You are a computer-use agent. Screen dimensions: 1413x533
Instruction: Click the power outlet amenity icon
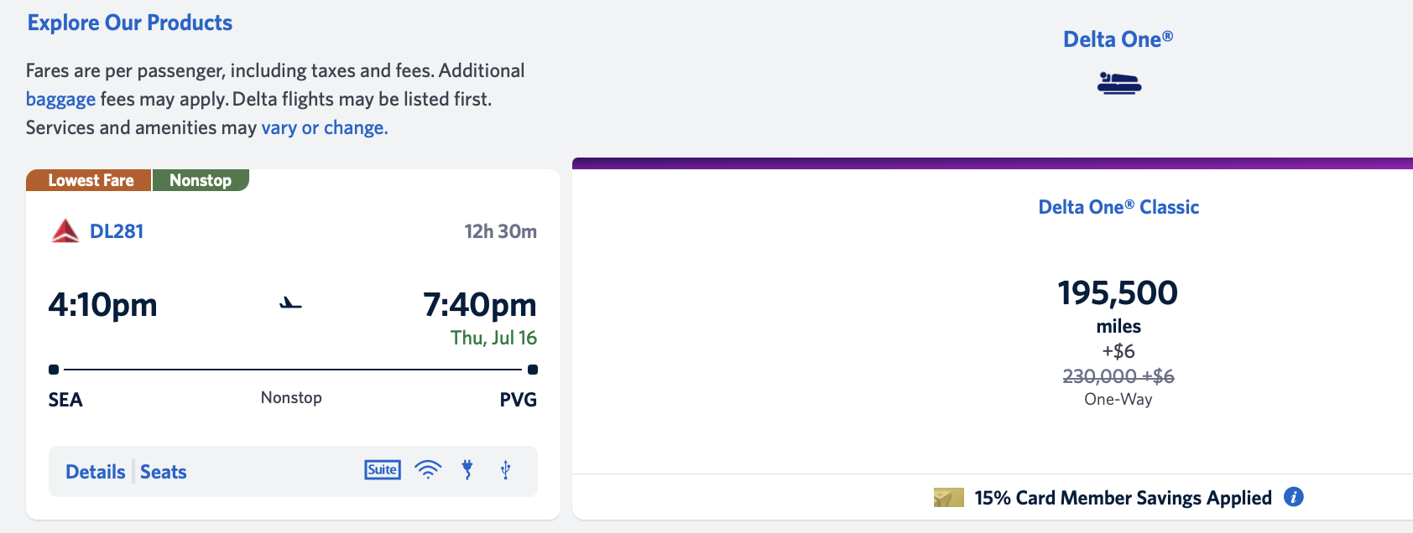467,470
